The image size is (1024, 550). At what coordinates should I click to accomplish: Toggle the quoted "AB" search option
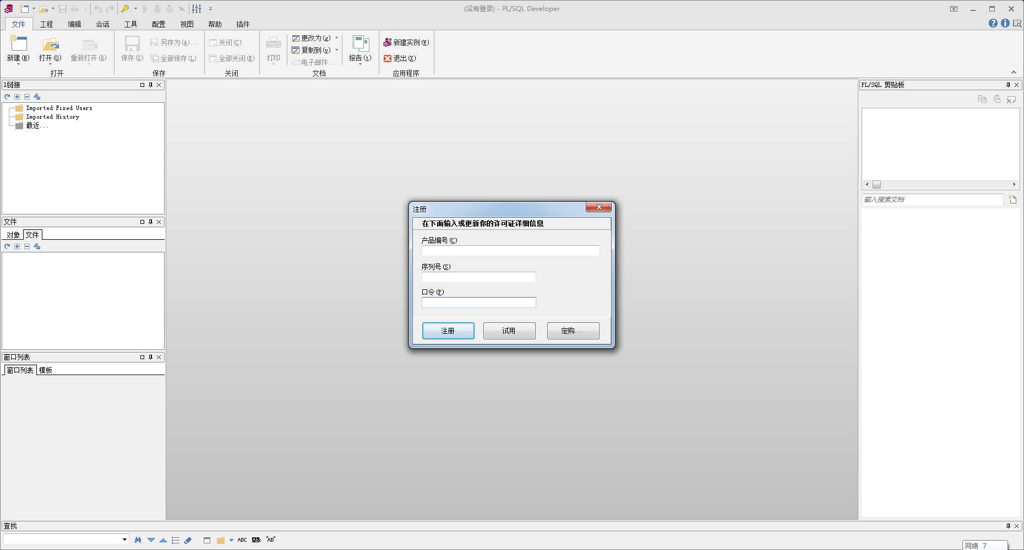pyautogui.click(x=271, y=540)
